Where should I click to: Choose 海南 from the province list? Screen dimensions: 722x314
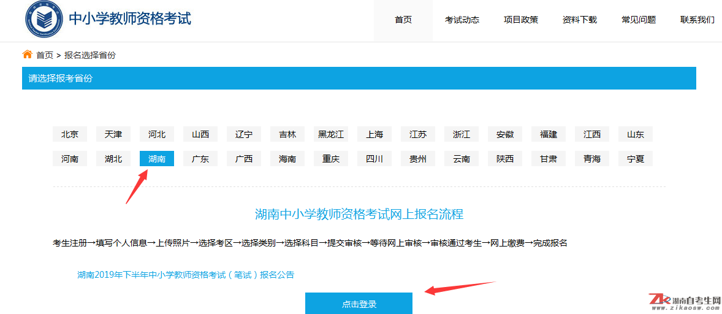tap(287, 159)
